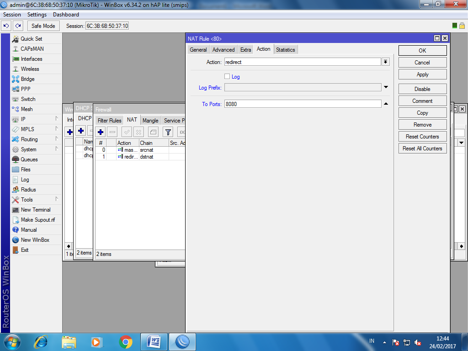Viewport: 468px width, 351px height.
Task: Switch to Extra tab in NAT Rule
Action: (x=245, y=50)
